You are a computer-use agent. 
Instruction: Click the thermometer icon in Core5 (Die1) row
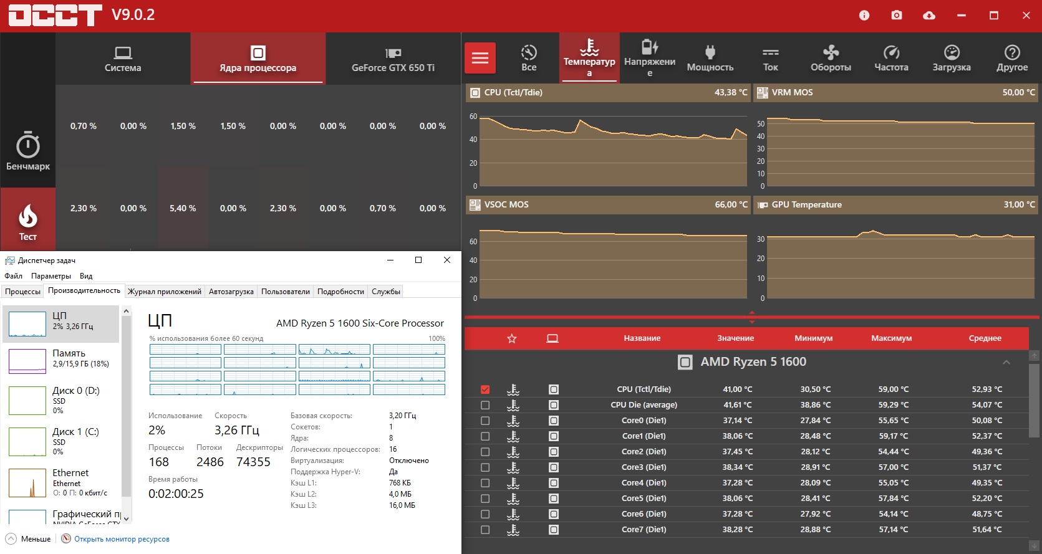click(513, 499)
